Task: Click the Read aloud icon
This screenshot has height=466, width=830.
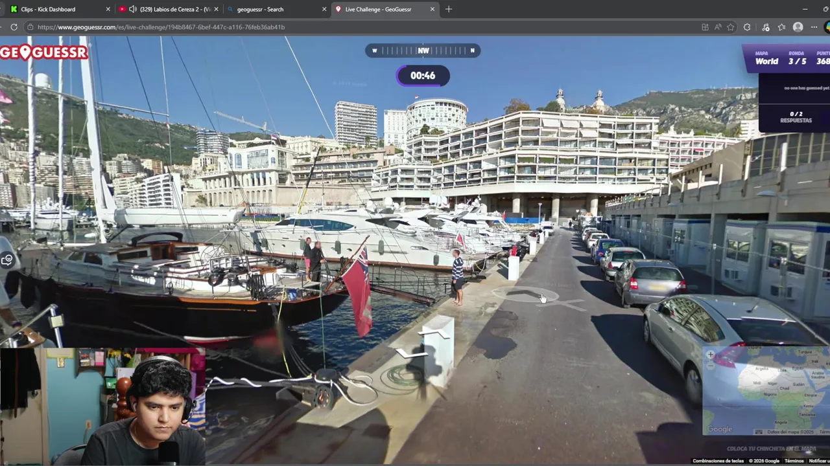Action: (718, 27)
